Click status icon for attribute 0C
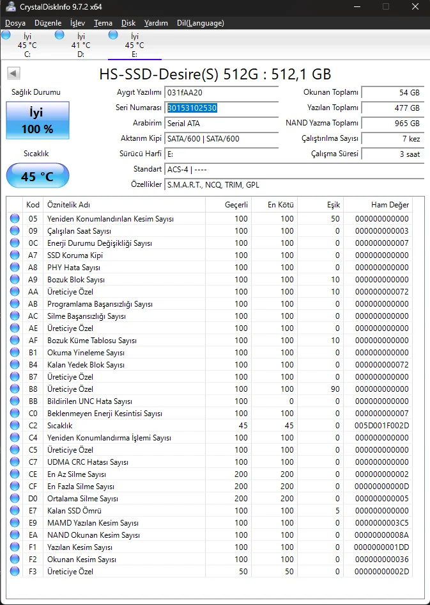 click(15, 243)
